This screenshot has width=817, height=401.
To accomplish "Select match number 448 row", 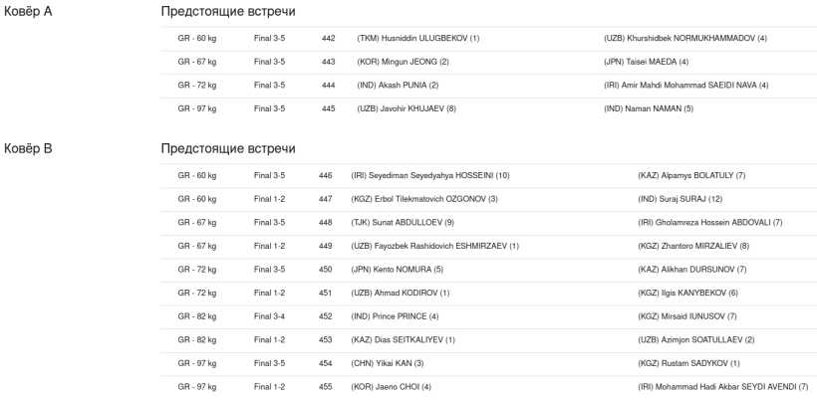I will (x=325, y=222).
